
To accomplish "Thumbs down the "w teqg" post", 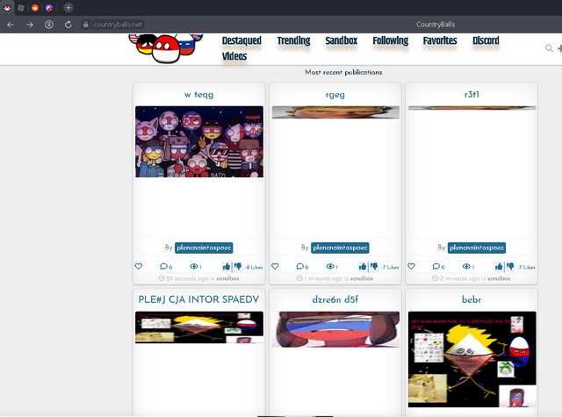I will click(x=238, y=267).
